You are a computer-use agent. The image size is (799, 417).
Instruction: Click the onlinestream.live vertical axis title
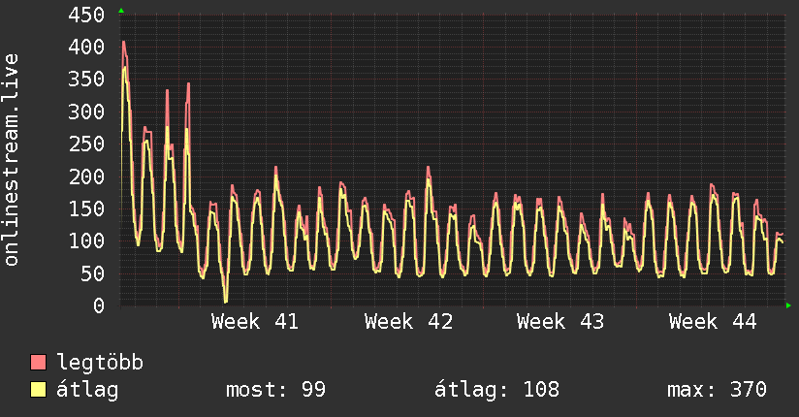click(x=12, y=160)
